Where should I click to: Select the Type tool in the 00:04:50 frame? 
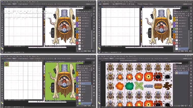(2, 37)
